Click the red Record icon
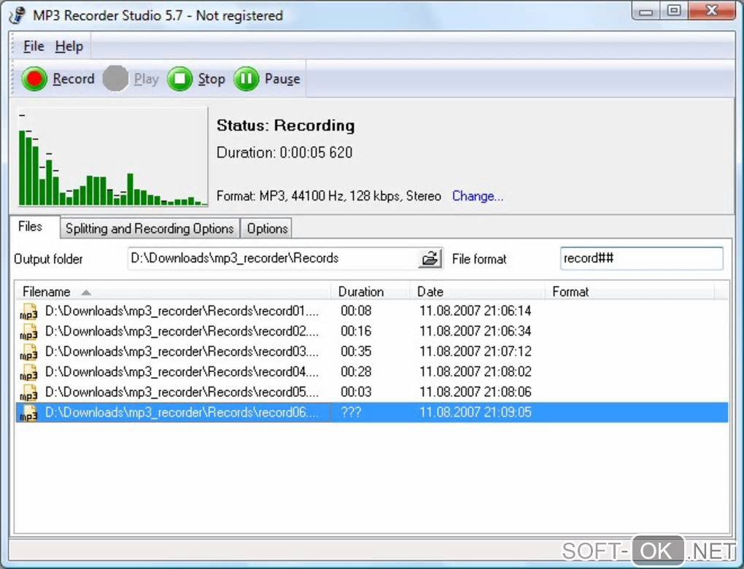The image size is (744, 569). 34,78
